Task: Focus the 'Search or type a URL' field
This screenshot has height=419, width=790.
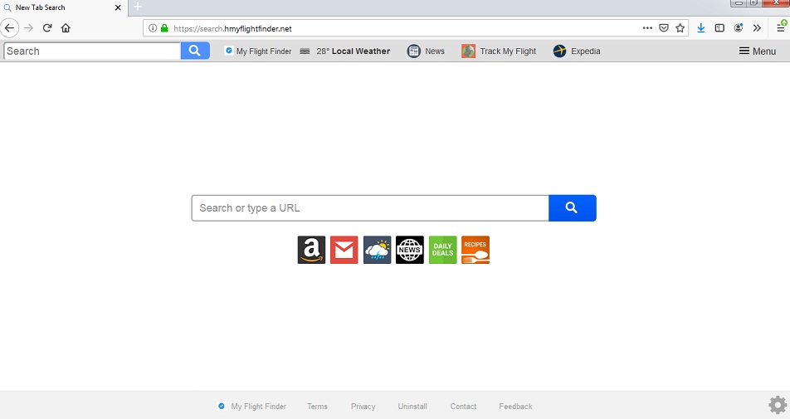Action: [370, 208]
